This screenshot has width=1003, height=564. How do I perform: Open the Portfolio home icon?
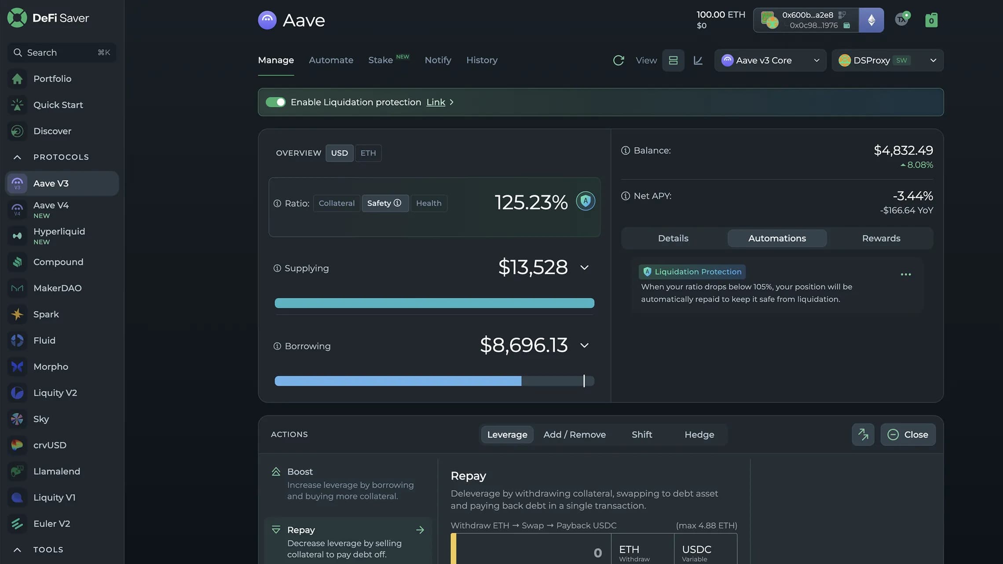pos(17,79)
